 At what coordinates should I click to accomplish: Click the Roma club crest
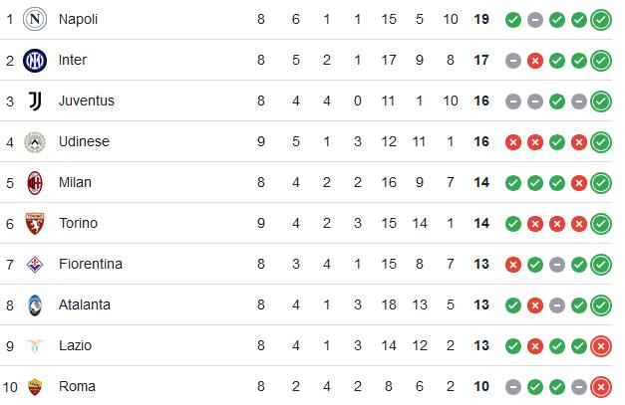click(35, 387)
